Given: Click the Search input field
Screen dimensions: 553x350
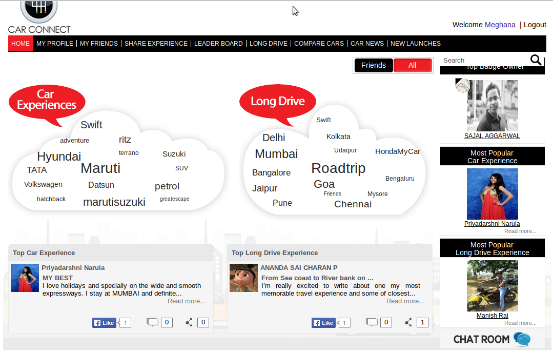Looking at the screenshot, I should [485, 61].
